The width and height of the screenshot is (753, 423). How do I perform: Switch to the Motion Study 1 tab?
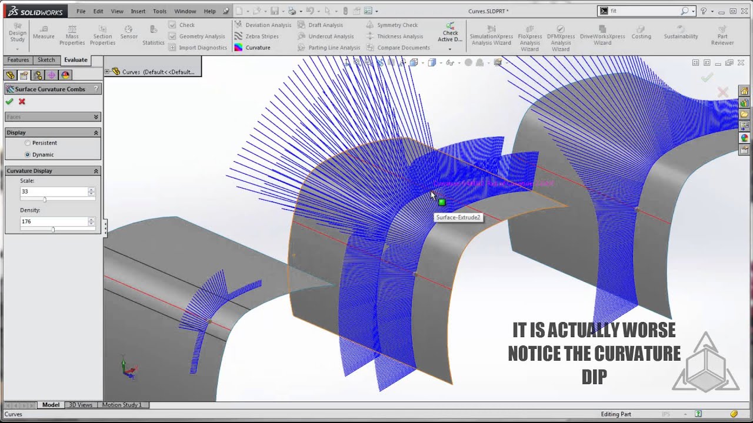click(x=122, y=405)
